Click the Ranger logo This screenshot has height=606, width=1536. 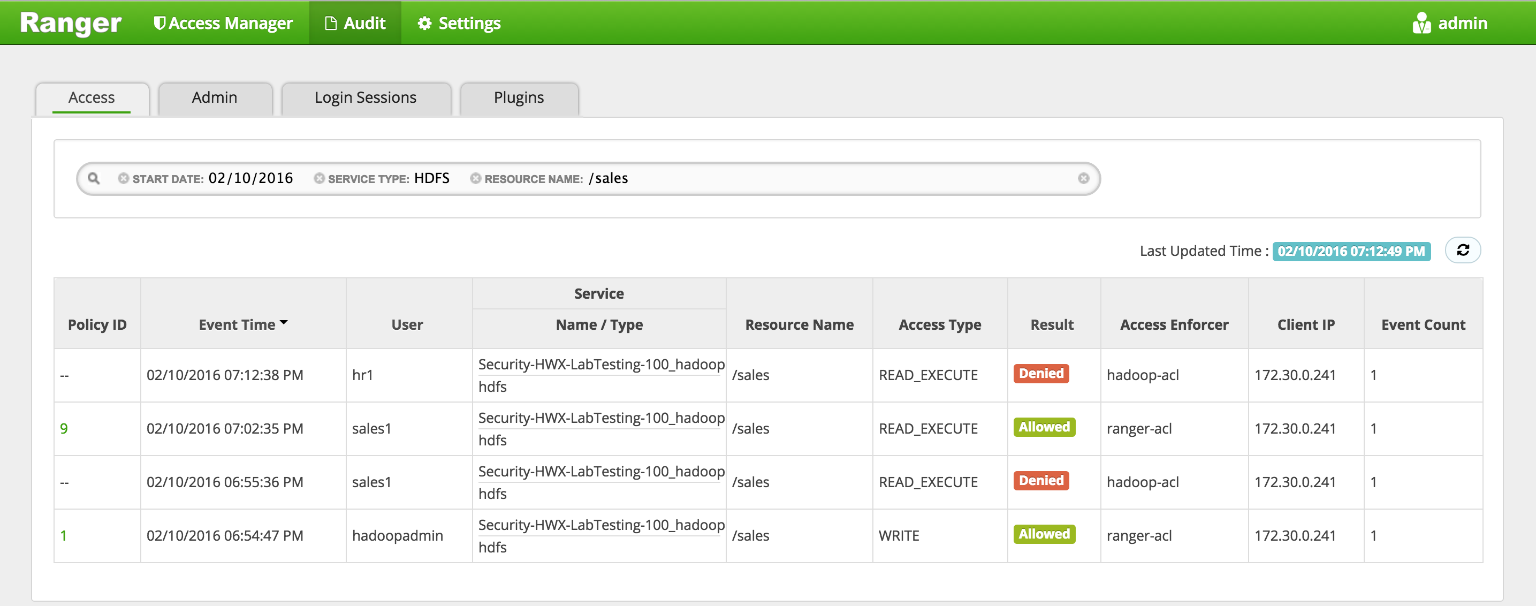70,23
